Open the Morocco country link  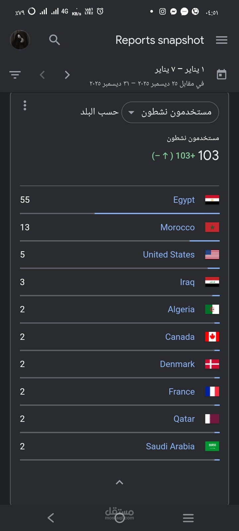click(x=178, y=227)
